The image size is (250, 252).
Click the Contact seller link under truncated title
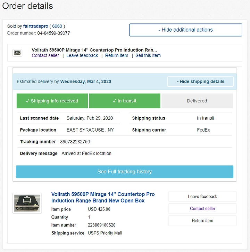point(45,55)
